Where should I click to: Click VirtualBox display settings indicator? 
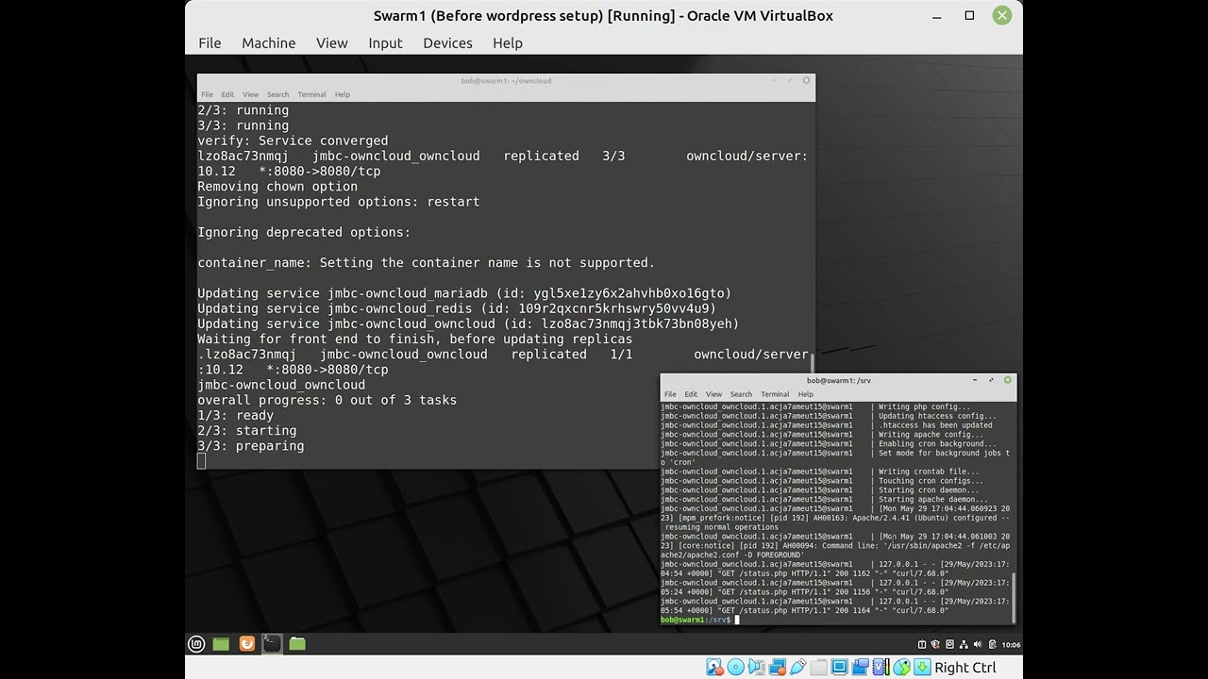coord(839,668)
